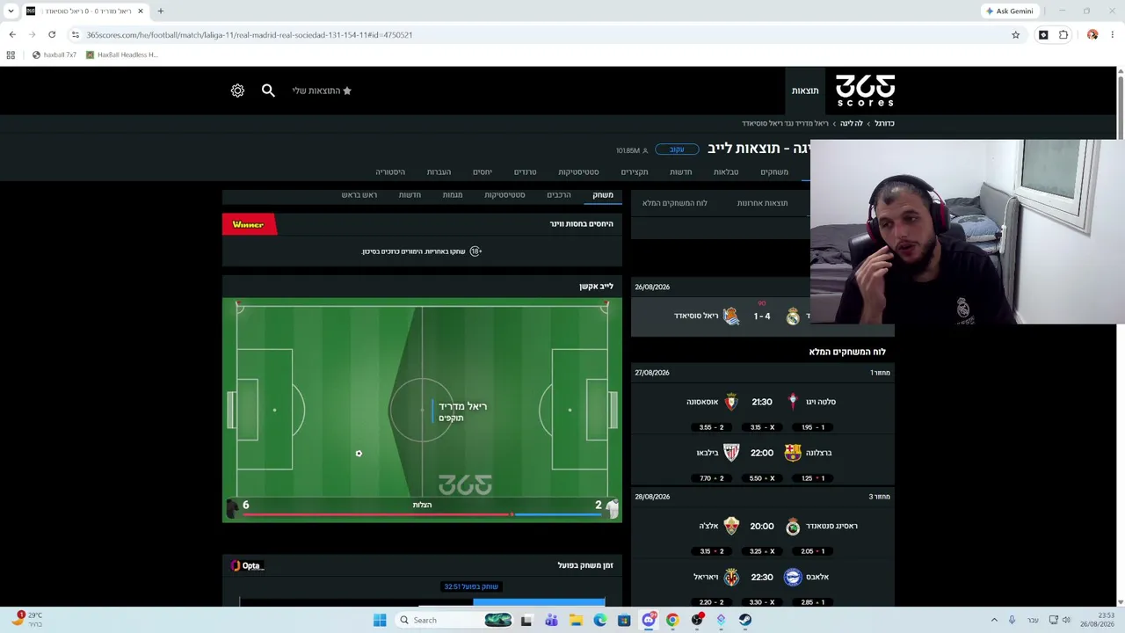Select the תוצאות header tab

[x=805, y=91]
